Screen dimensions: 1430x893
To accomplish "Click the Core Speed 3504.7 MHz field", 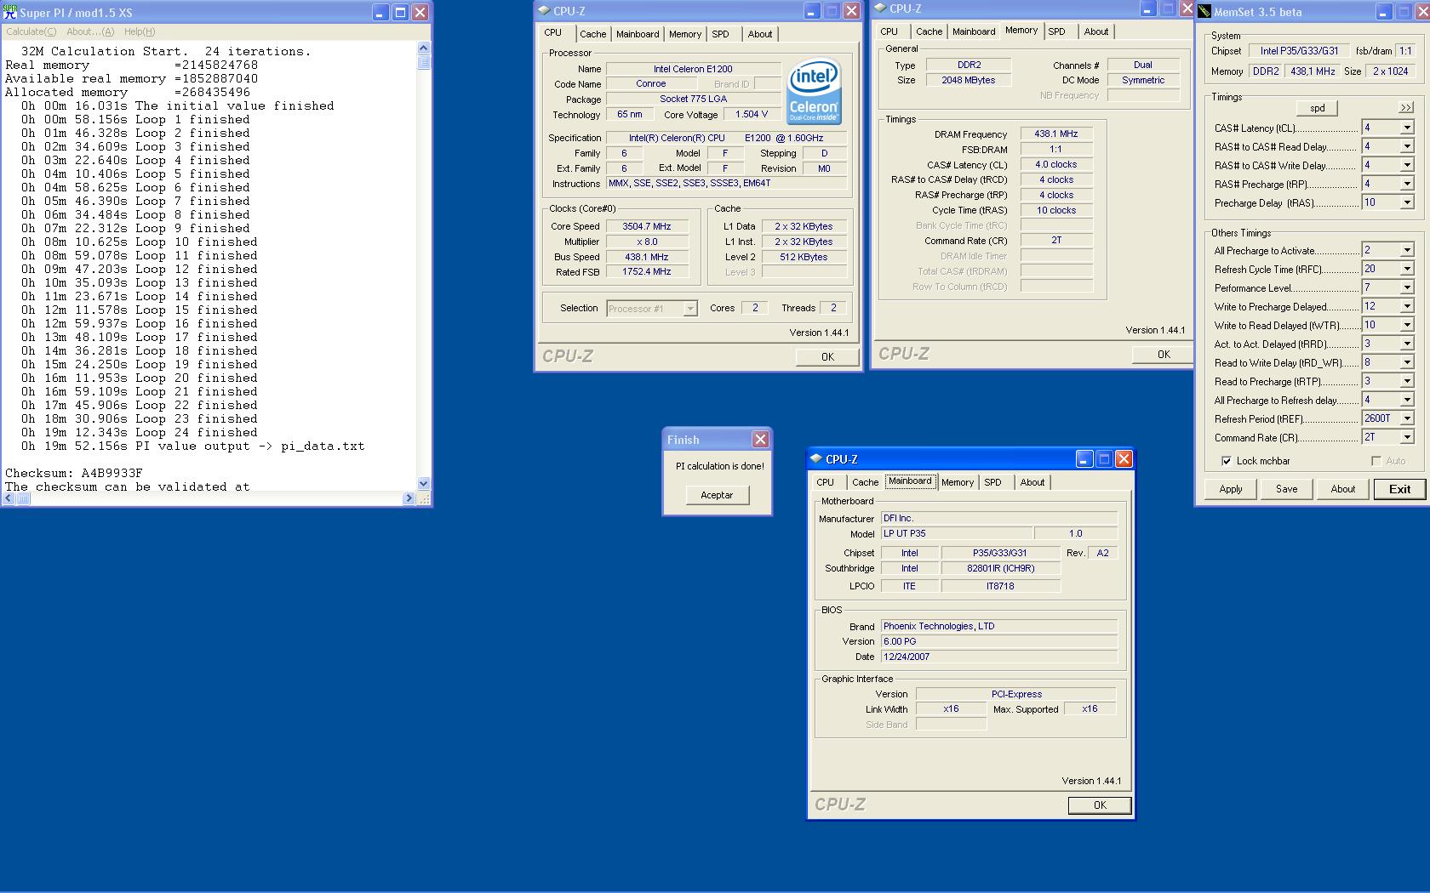I will tap(647, 226).
